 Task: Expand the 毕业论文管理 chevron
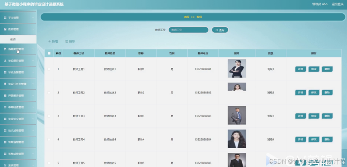click(33, 119)
